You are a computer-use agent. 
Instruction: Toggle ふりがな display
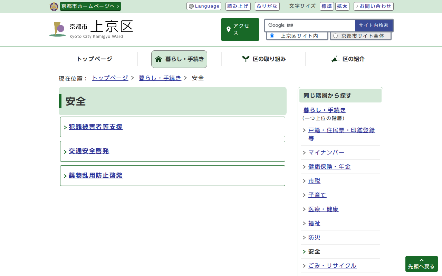[267, 6]
